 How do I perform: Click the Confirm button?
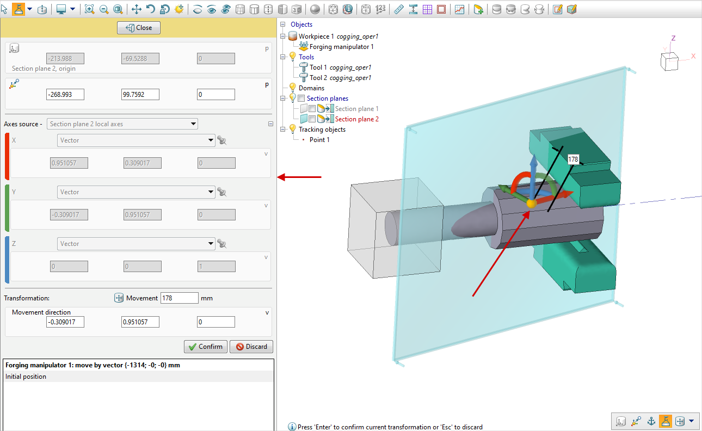coord(205,347)
